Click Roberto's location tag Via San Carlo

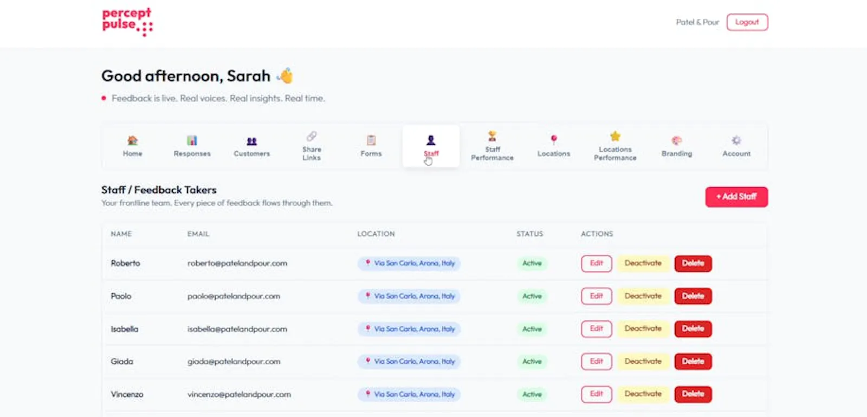click(x=409, y=264)
